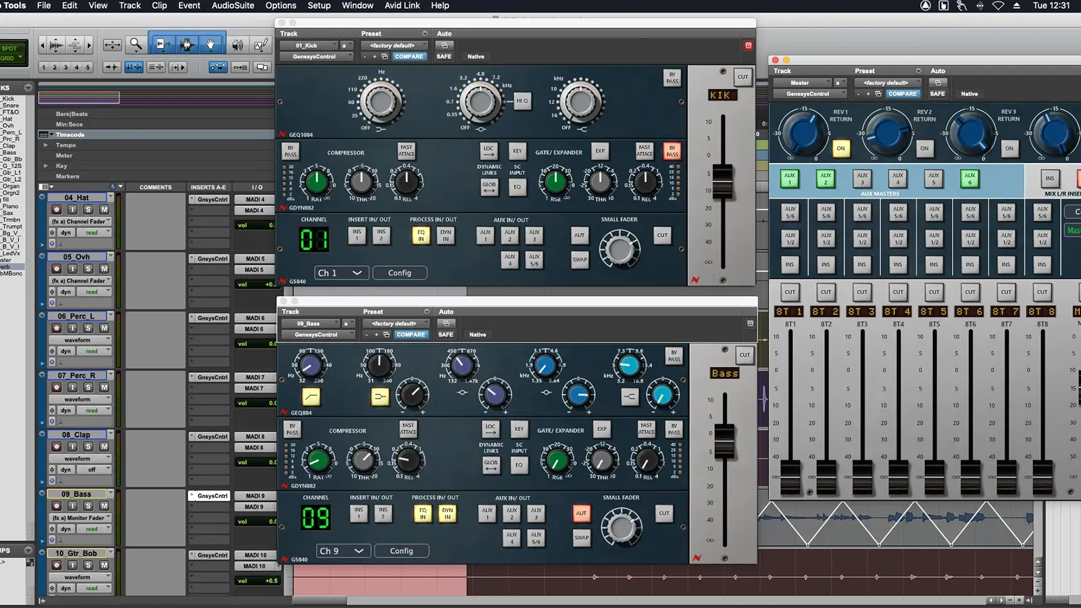The image size is (1081, 608).
Task: Open the Setup menu
Action: (319, 5)
